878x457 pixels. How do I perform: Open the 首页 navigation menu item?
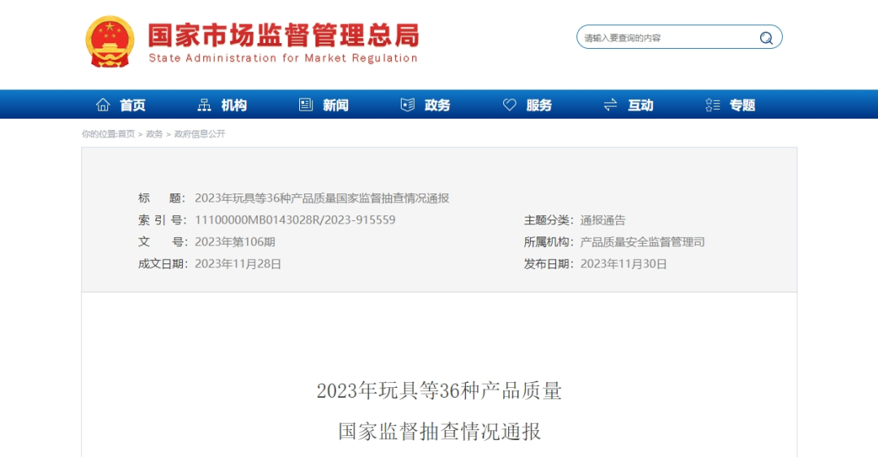[x=133, y=105]
